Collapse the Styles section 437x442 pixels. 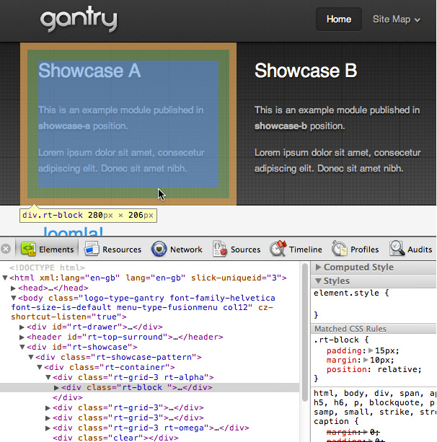tap(319, 281)
